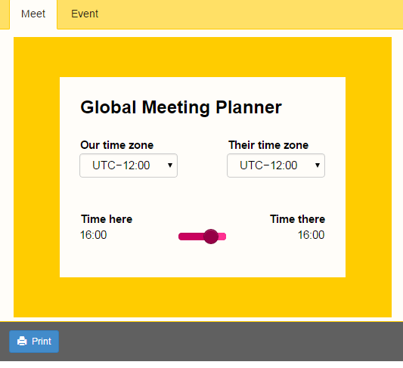Click the Our time zone label

click(x=117, y=145)
